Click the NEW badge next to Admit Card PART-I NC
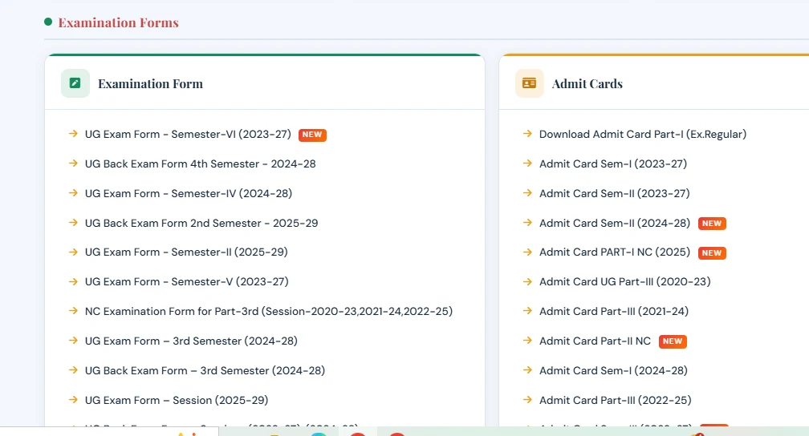The image size is (809, 436). click(712, 253)
